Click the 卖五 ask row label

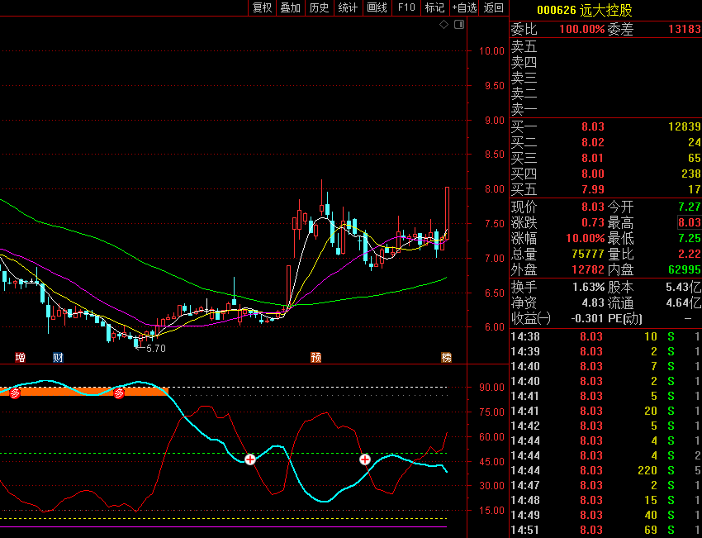pos(524,46)
